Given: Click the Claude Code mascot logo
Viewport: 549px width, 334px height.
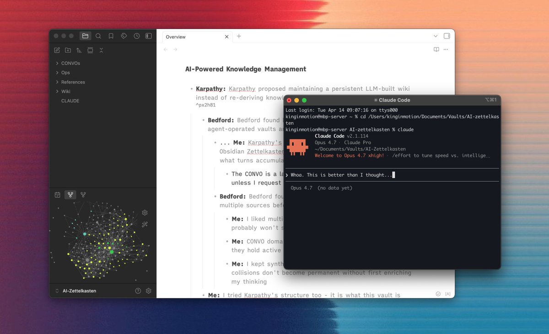Looking at the screenshot, I should click(297, 146).
